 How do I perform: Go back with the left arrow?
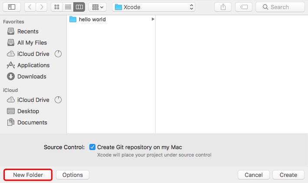(30, 7)
